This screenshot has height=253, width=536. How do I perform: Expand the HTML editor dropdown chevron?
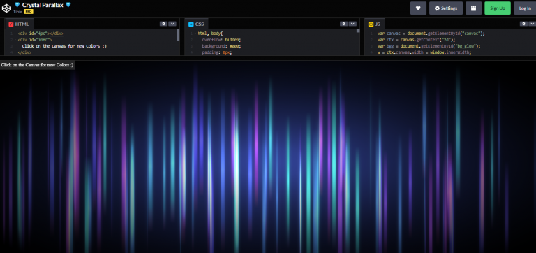coord(172,24)
